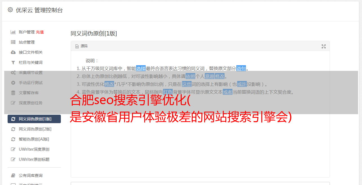Click the filter icon for 栏目与关键词
The width and height of the screenshot is (362, 185).
coord(13,62)
